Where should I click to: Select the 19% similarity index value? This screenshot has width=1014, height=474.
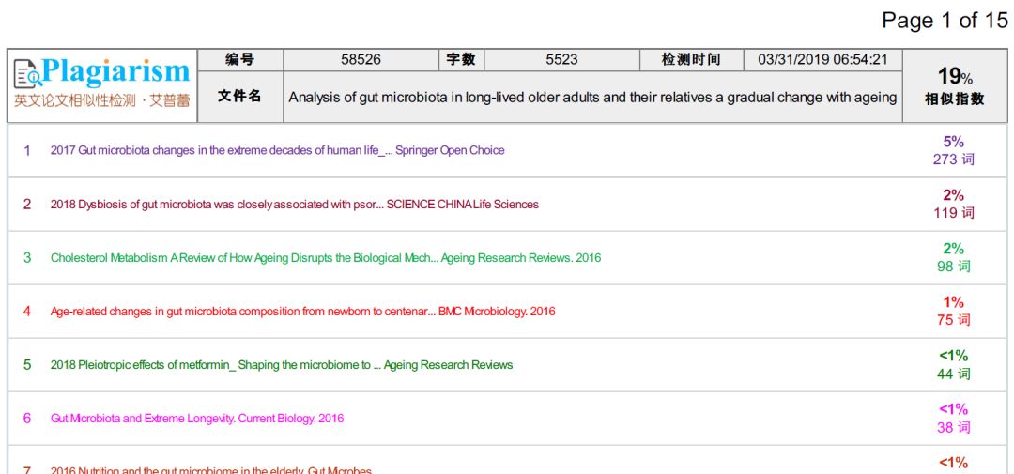tap(955, 76)
